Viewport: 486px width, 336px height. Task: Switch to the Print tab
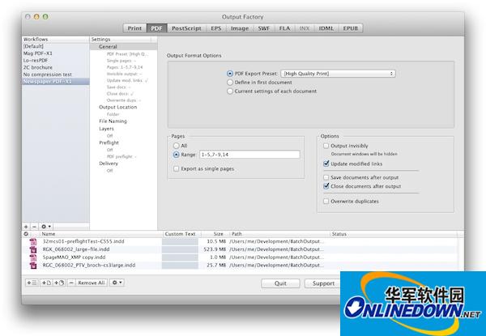pos(134,28)
